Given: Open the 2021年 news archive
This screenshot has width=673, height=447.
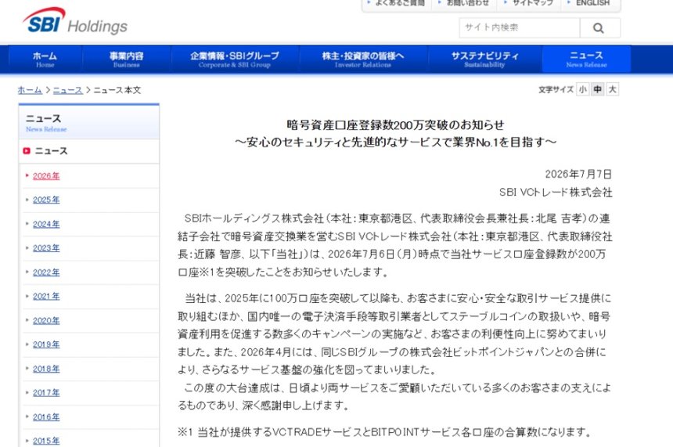Looking at the screenshot, I should pos(46,296).
